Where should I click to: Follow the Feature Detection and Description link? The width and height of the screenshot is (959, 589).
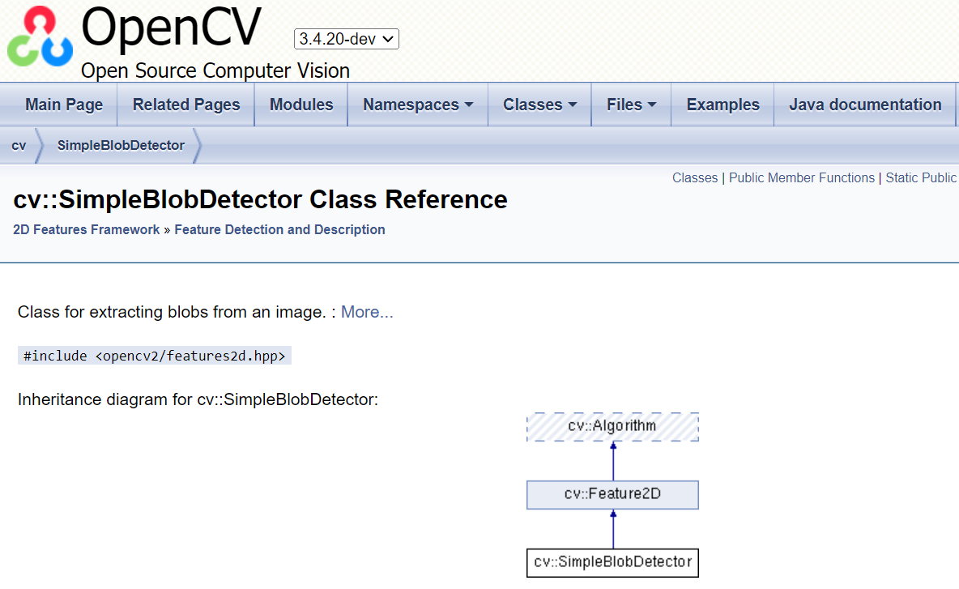pos(279,229)
